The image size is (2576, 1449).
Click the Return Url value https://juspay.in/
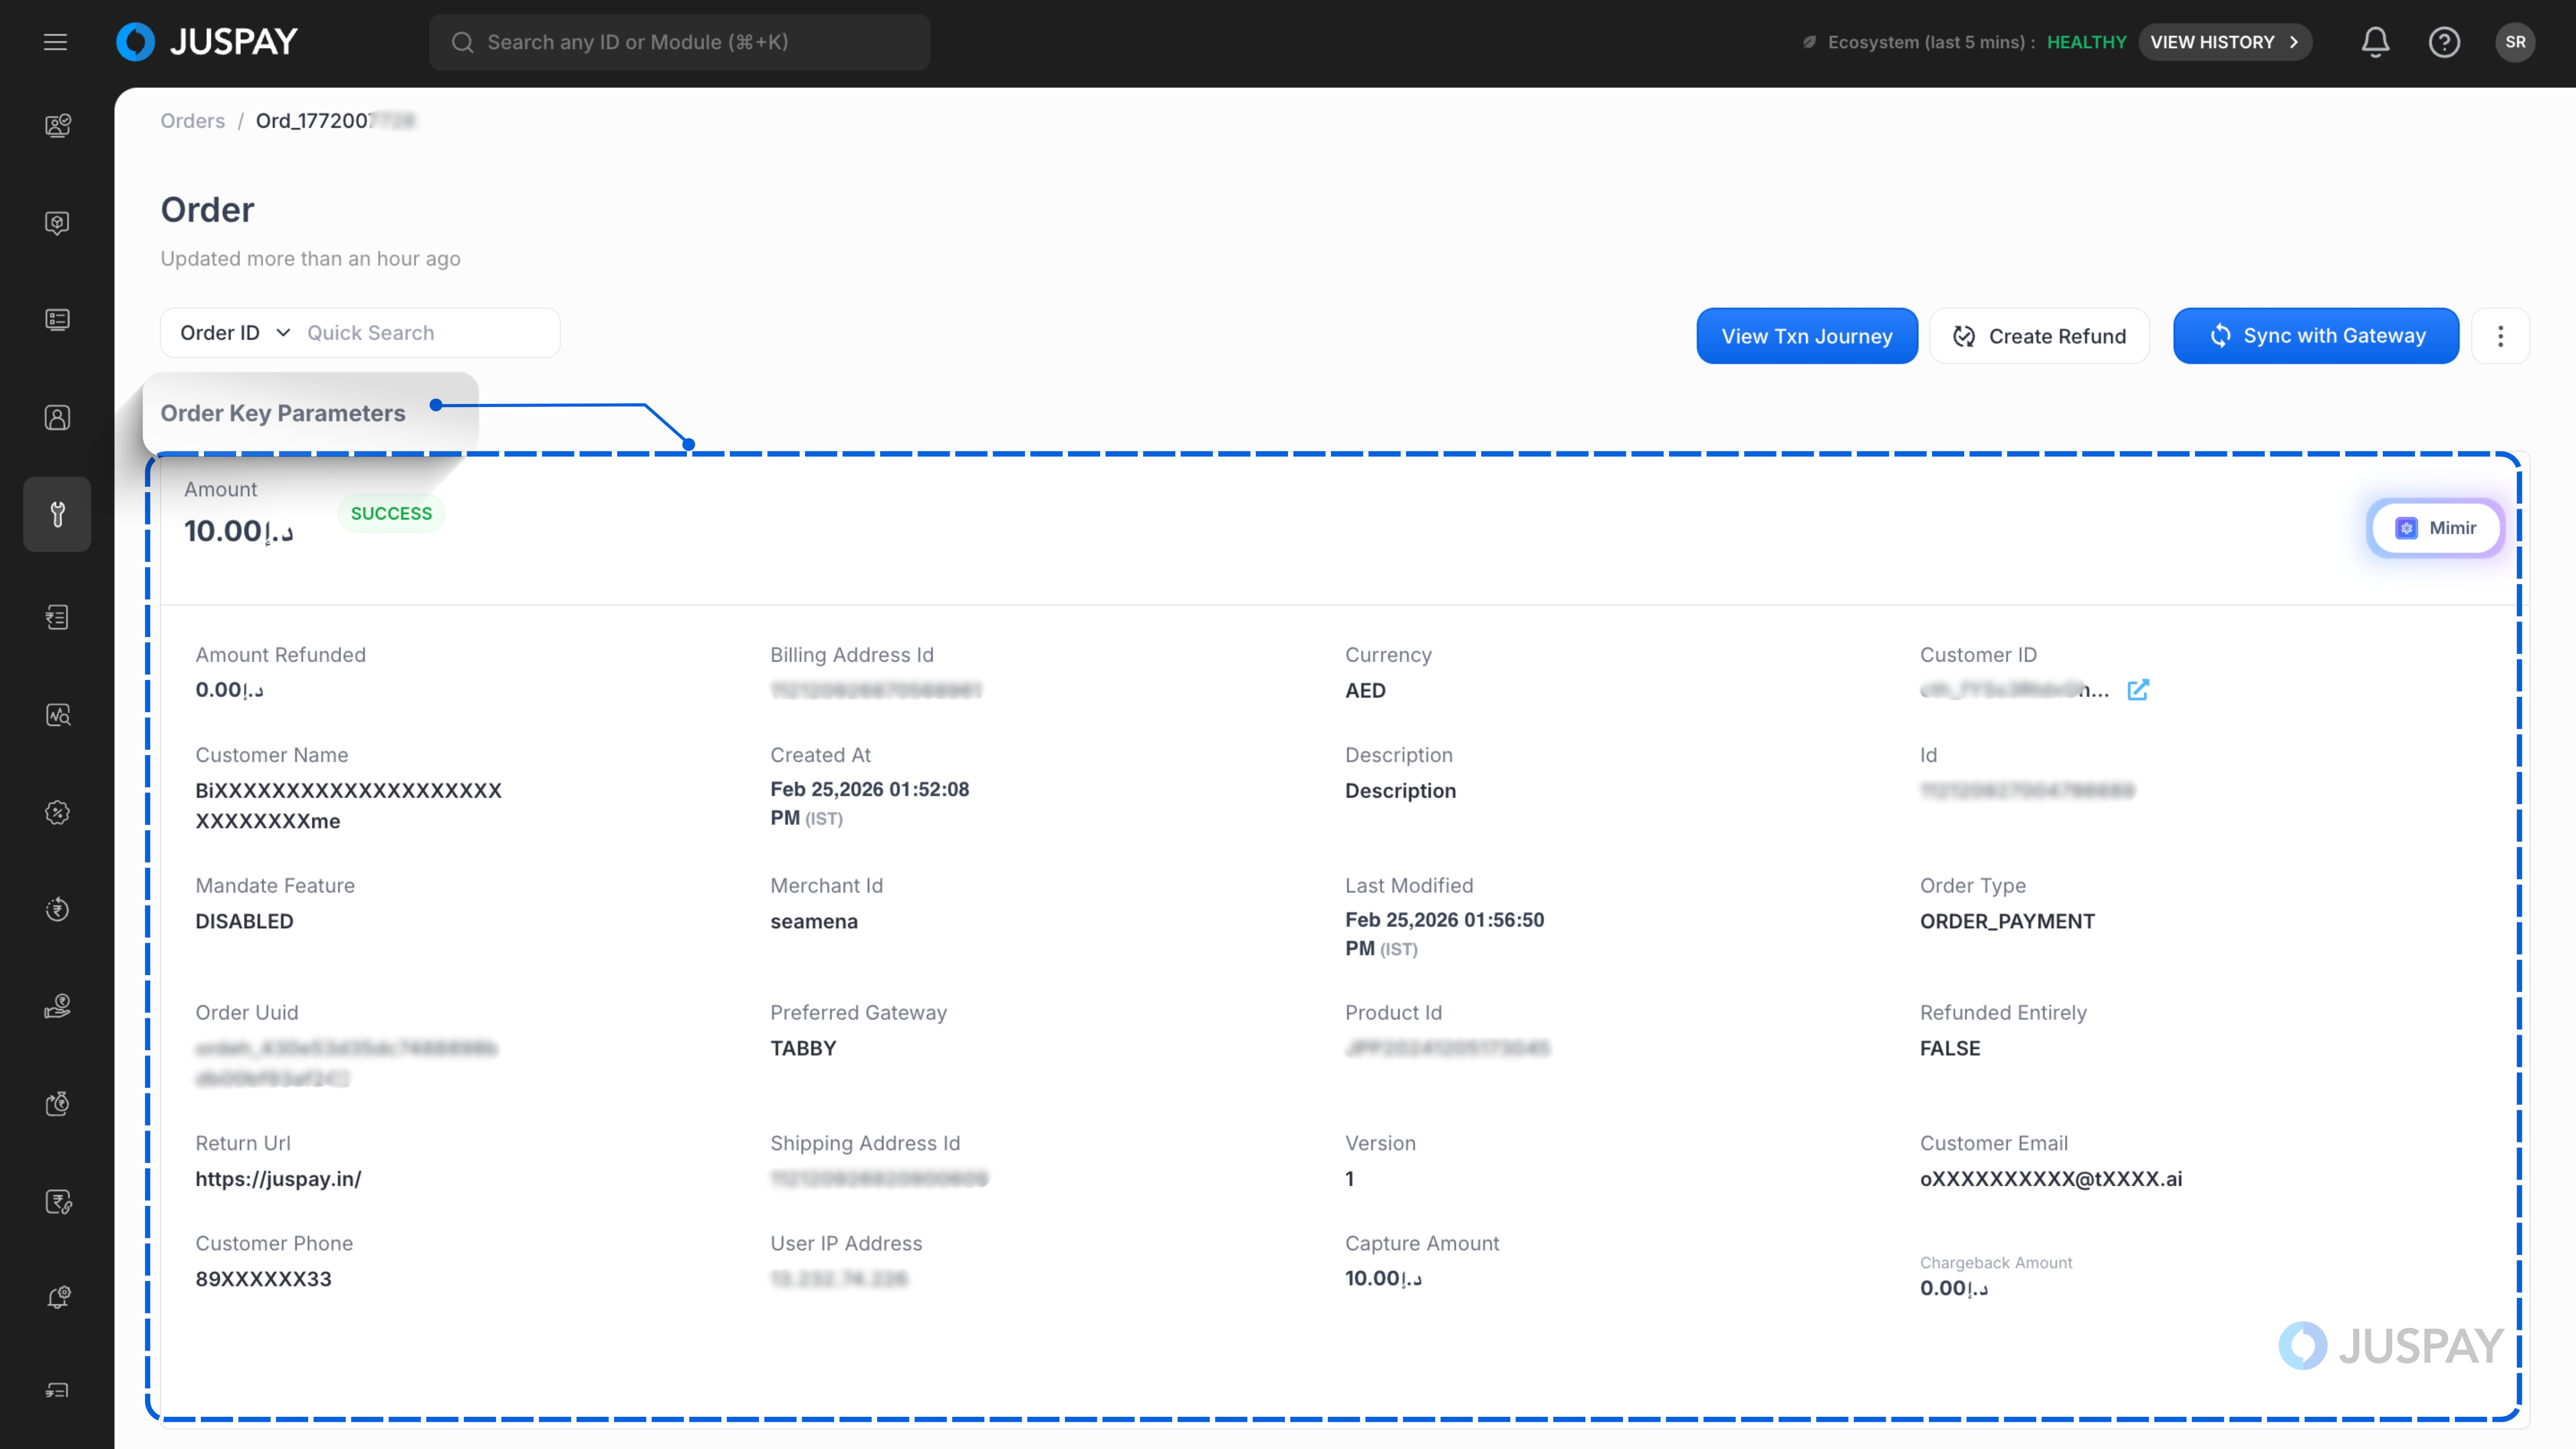pyautogui.click(x=278, y=1179)
